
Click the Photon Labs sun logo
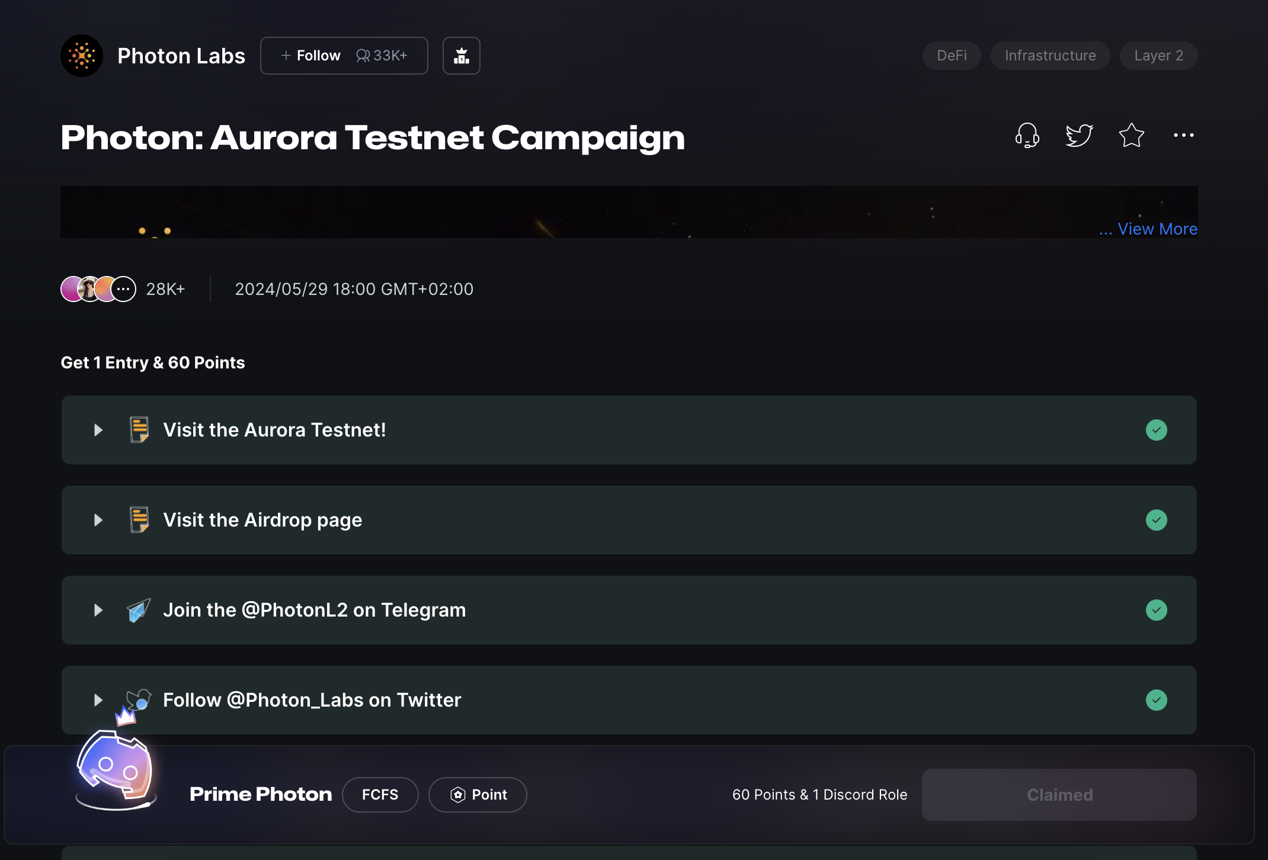(x=82, y=56)
